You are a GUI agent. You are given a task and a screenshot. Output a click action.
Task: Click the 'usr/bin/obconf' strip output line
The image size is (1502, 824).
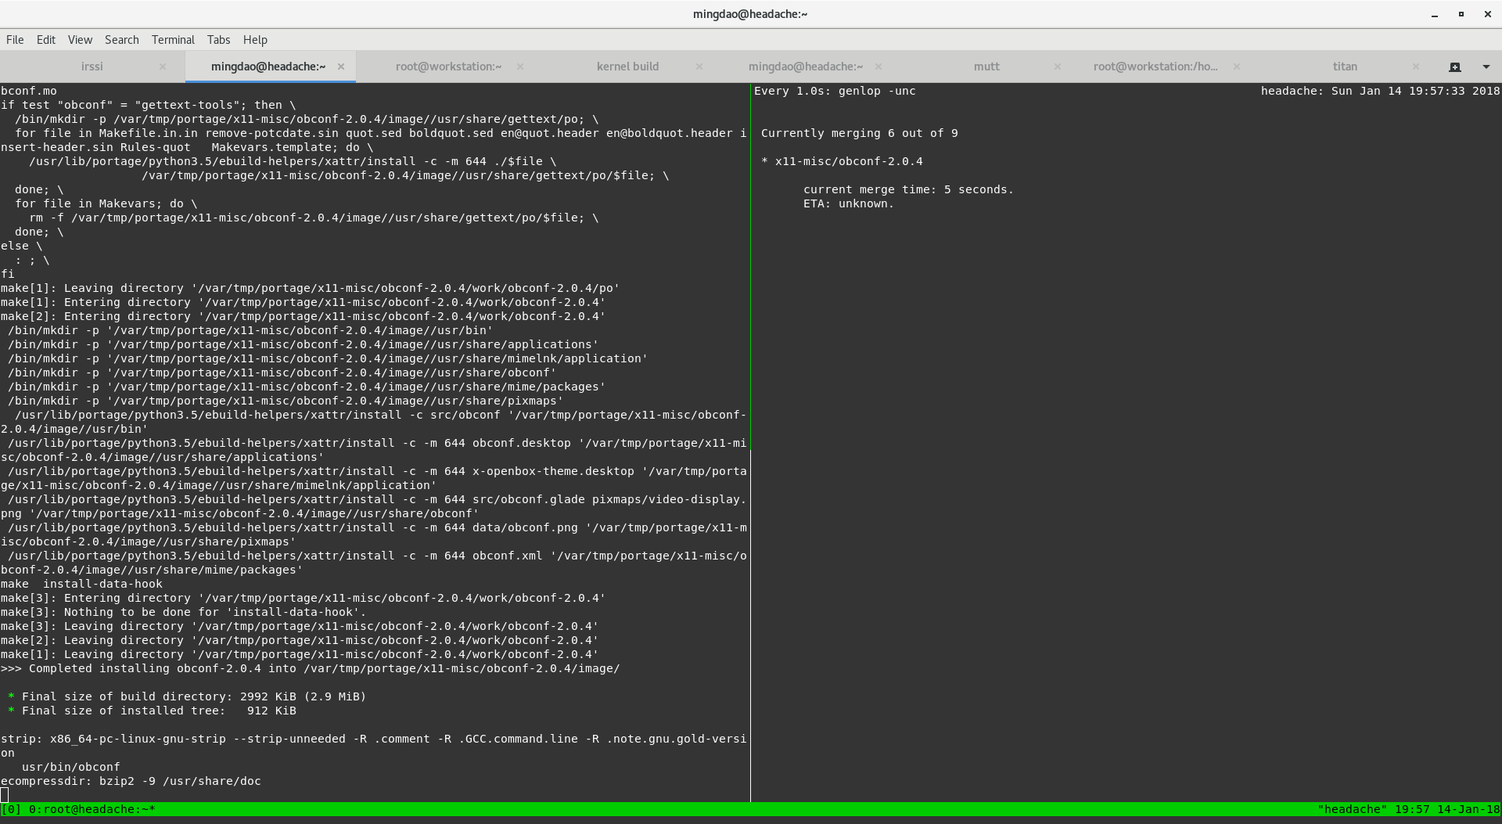[x=71, y=767]
